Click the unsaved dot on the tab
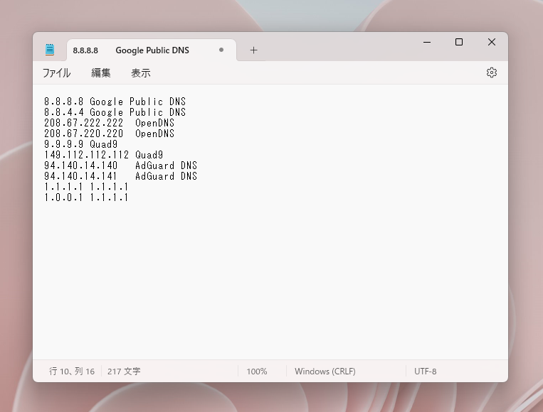This screenshot has height=412, width=543. tap(221, 50)
